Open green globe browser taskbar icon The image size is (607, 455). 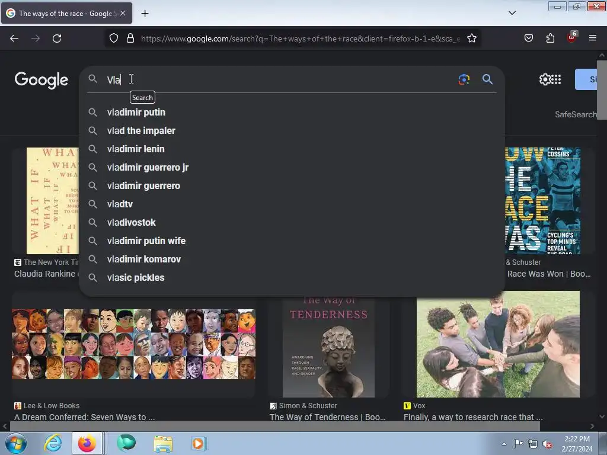tap(126, 443)
